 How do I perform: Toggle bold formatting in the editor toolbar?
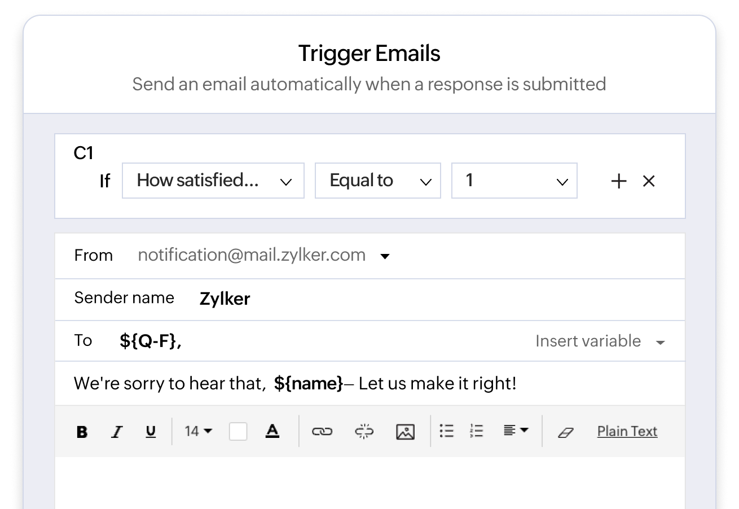(x=82, y=431)
